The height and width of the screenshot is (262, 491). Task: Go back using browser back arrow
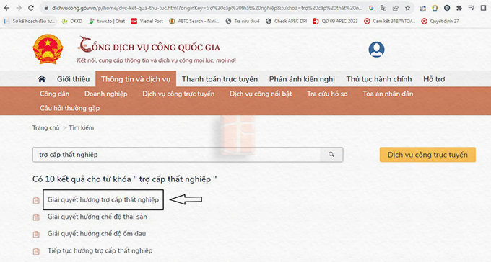pyautogui.click(x=7, y=8)
